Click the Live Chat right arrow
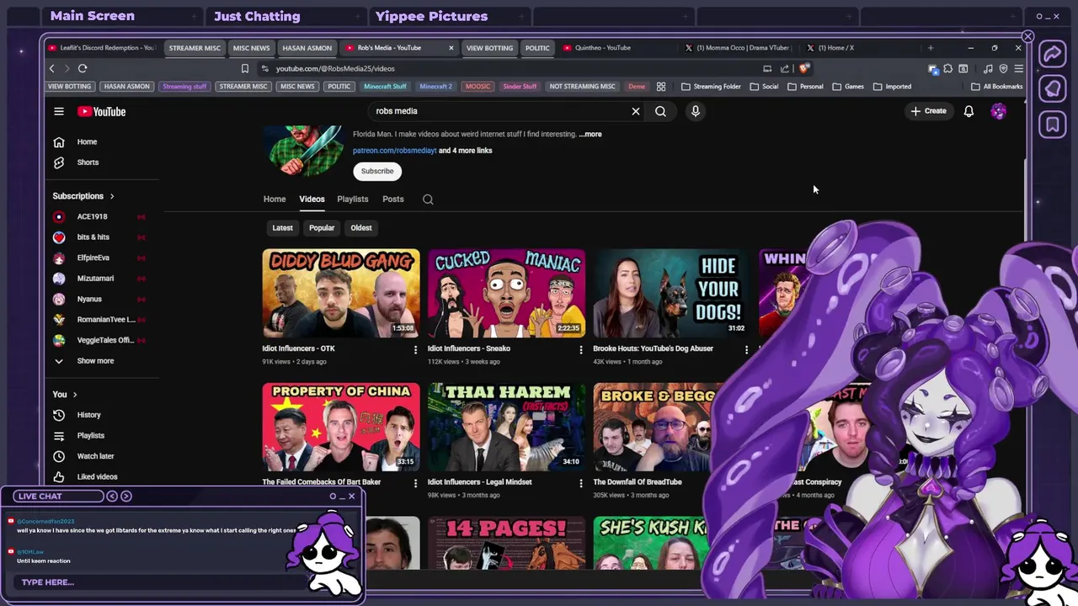The width and height of the screenshot is (1078, 606). point(126,496)
